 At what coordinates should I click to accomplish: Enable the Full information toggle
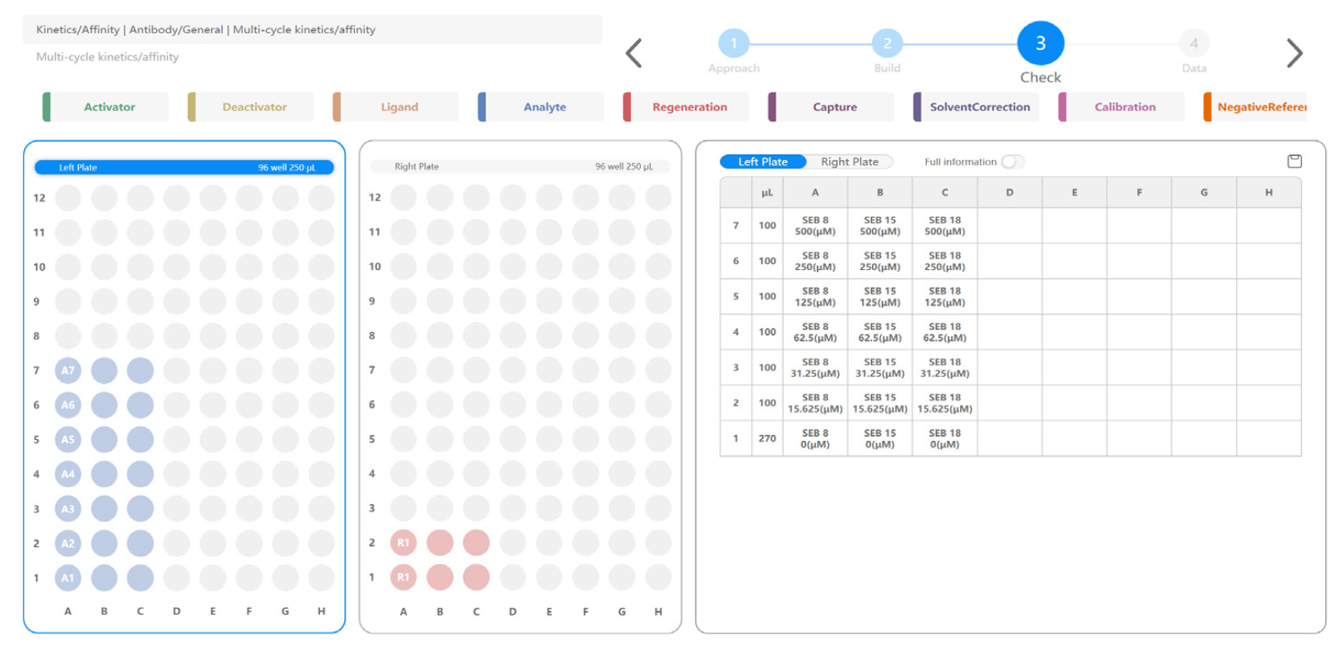[x=1012, y=162]
